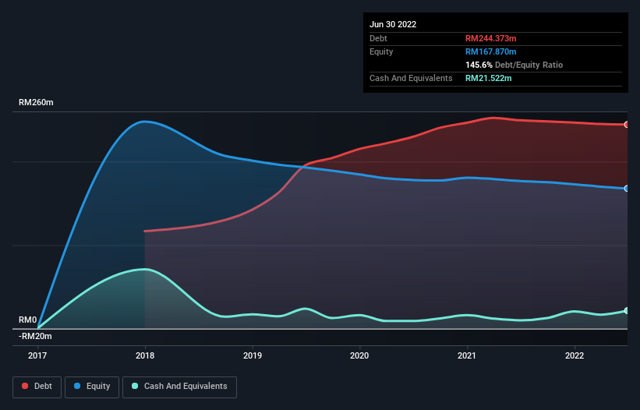Click the 2017 x-axis label
The image size is (640, 410).
(37, 355)
